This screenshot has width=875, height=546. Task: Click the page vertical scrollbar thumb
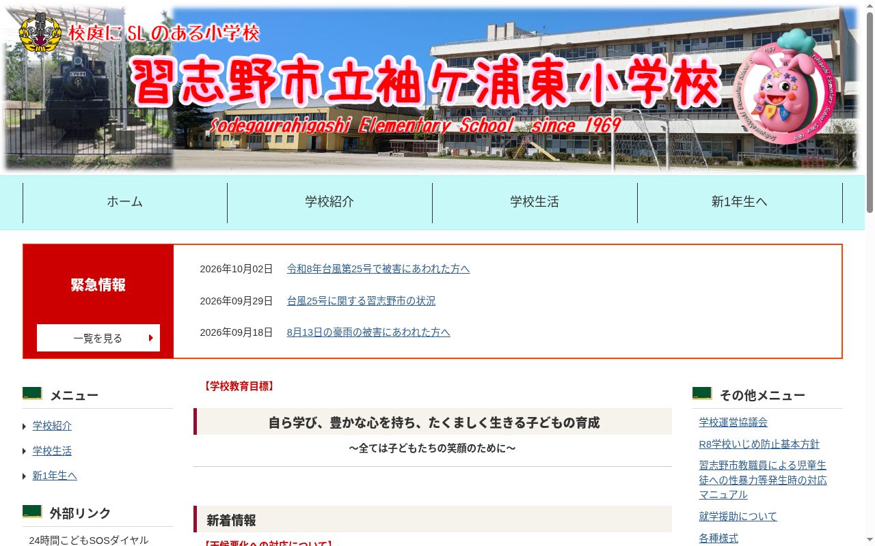870,113
